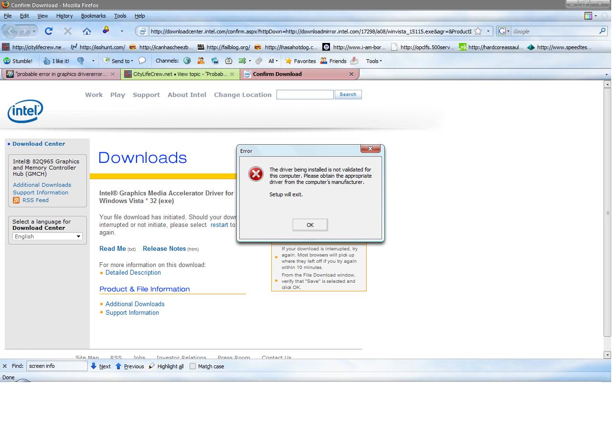Select the globe channel icon

point(187,61)
